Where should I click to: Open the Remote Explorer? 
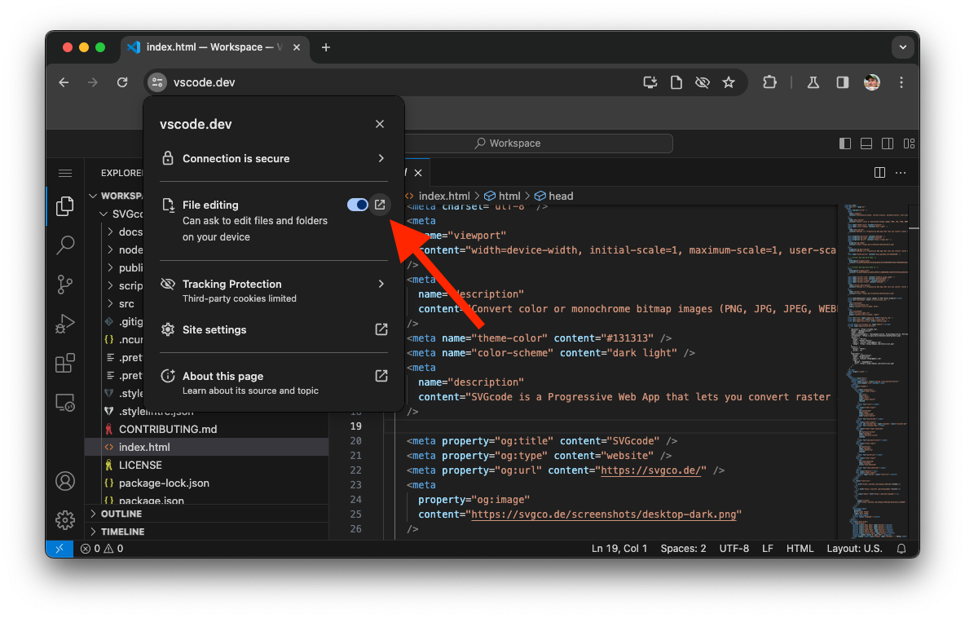pos(64,402)
